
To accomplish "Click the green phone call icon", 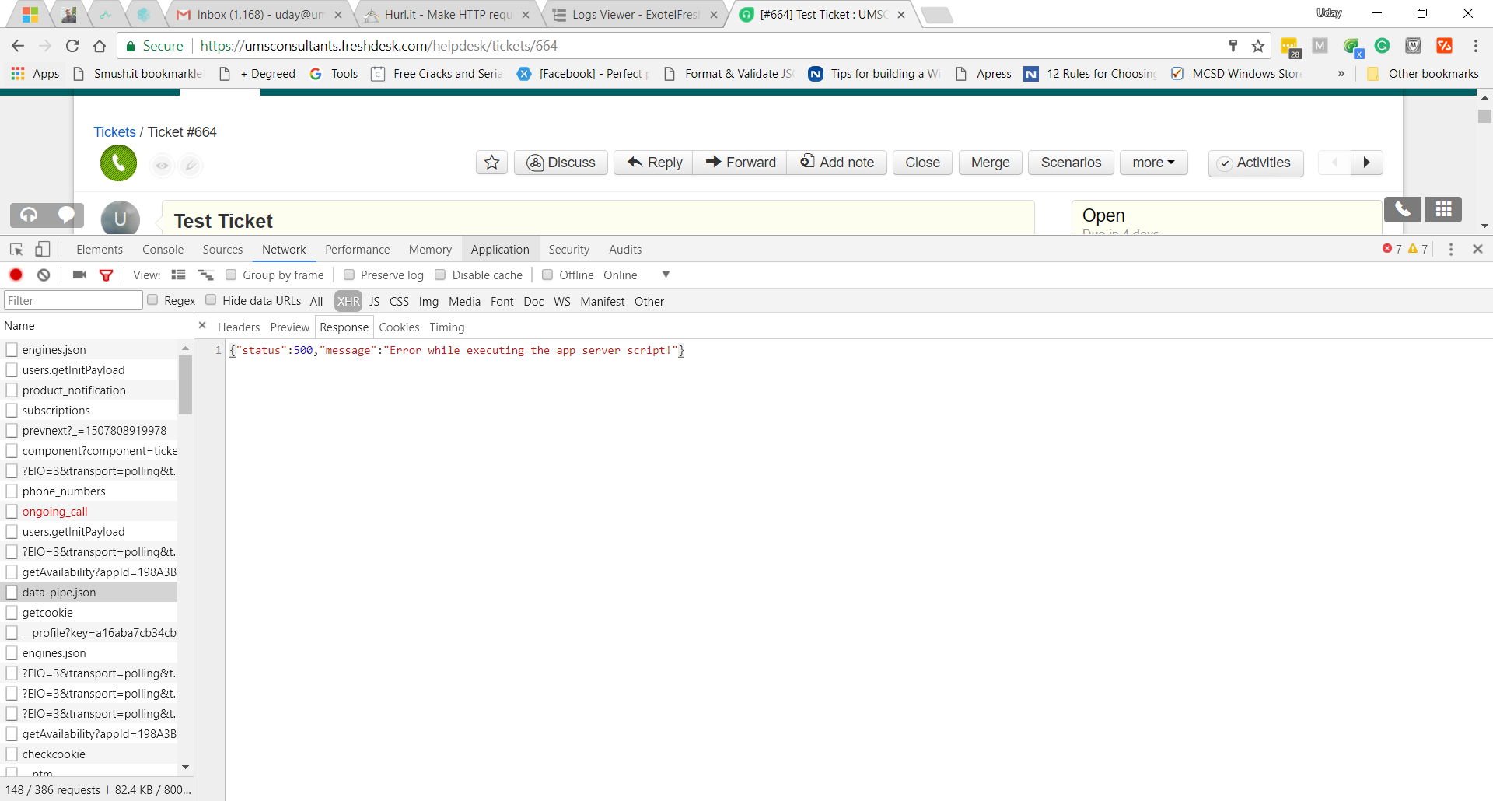I will pos(118,163).
